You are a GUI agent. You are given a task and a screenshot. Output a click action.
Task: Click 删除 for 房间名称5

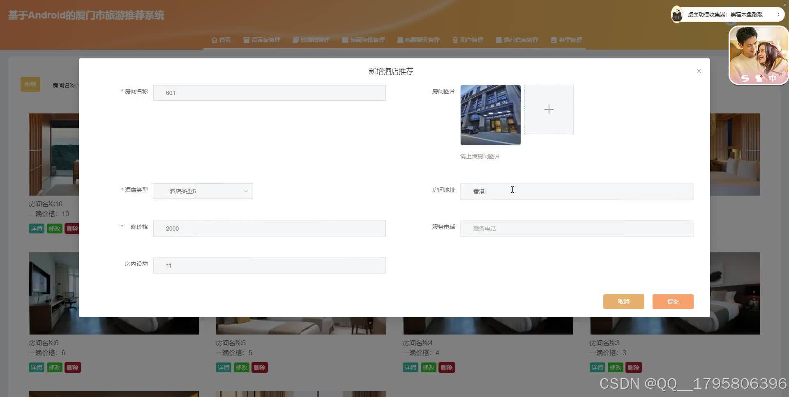pyautogui.click(x=260, y=367)
